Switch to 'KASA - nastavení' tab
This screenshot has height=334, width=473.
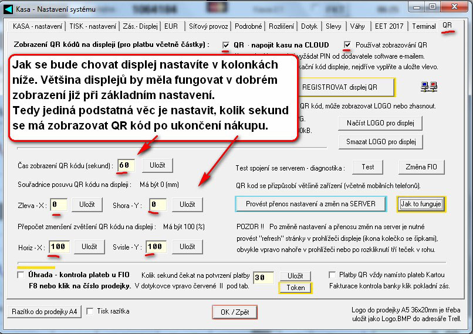click(35, 26)
